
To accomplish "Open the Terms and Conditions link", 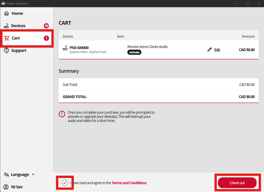I will click(129, 183).
